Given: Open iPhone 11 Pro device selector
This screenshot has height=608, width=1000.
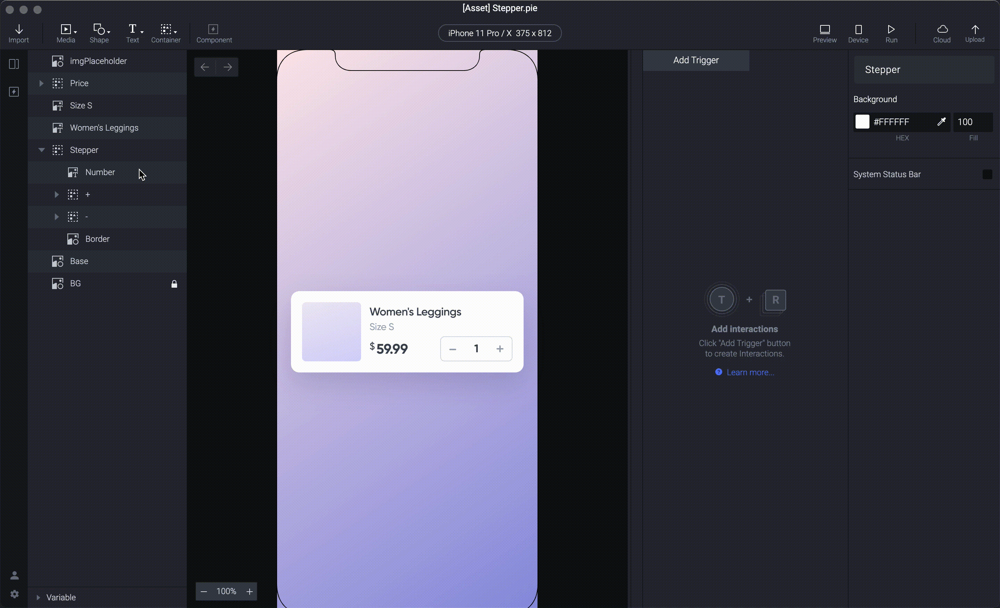Looking at the screenshot, I should [500, 33].
